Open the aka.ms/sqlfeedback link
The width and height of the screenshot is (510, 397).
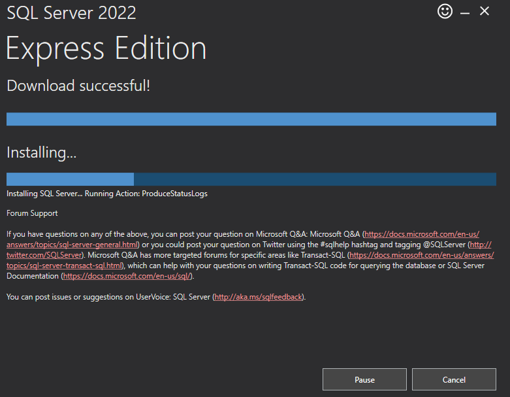coord(259,297)
